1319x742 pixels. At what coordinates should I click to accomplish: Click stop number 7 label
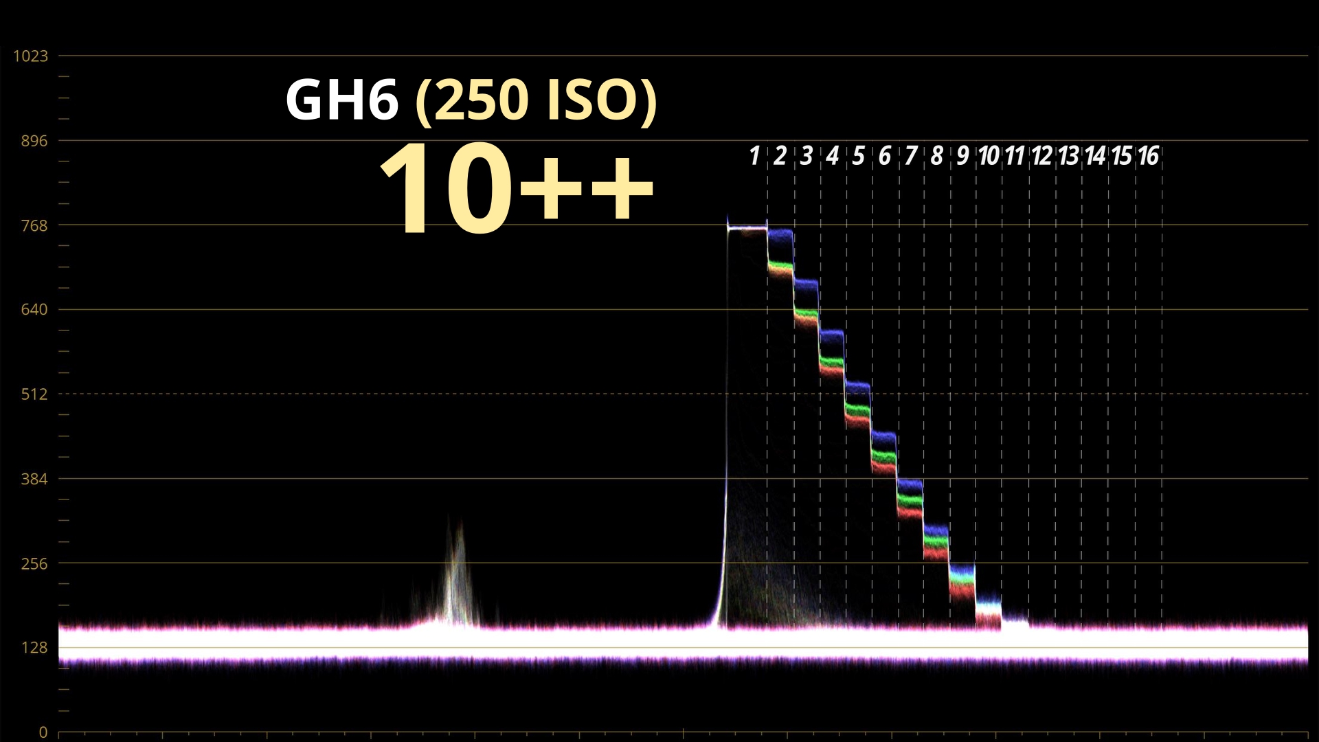coord(911,156)
